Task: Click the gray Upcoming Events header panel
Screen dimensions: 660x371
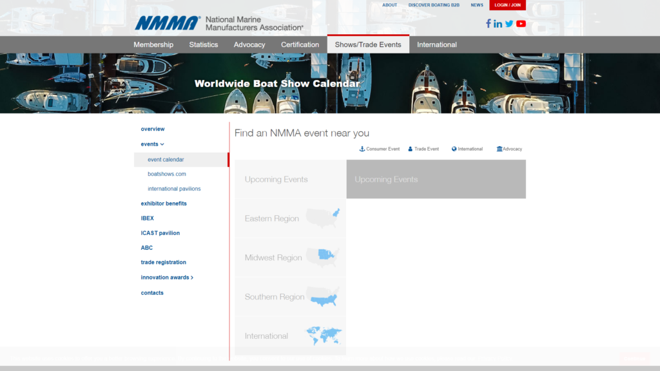Action: click(x=436, y=179)
